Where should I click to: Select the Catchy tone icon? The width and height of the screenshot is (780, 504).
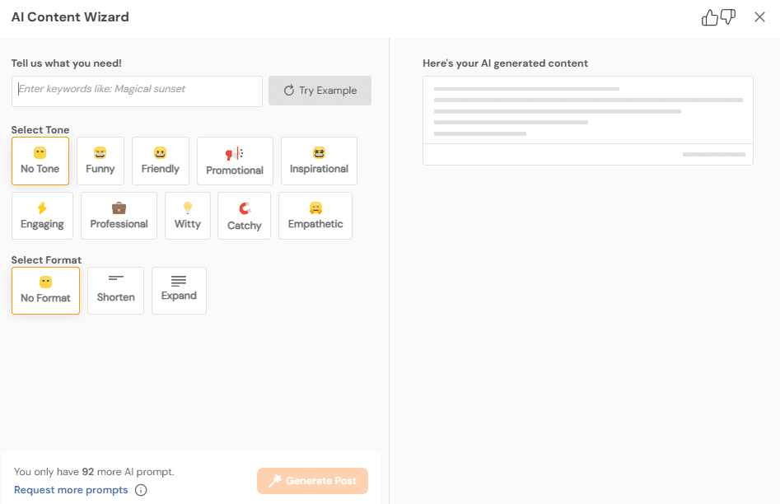tap(244, 215)
